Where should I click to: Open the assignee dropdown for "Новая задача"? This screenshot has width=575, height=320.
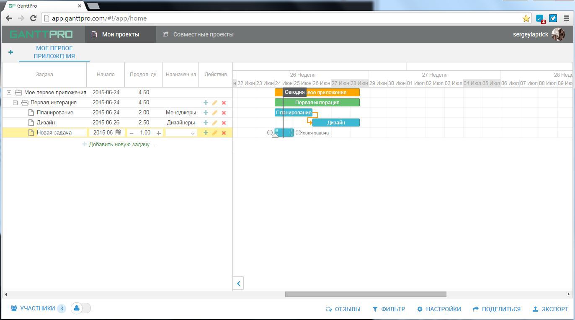pyautogui.click(x=181, y=133)
